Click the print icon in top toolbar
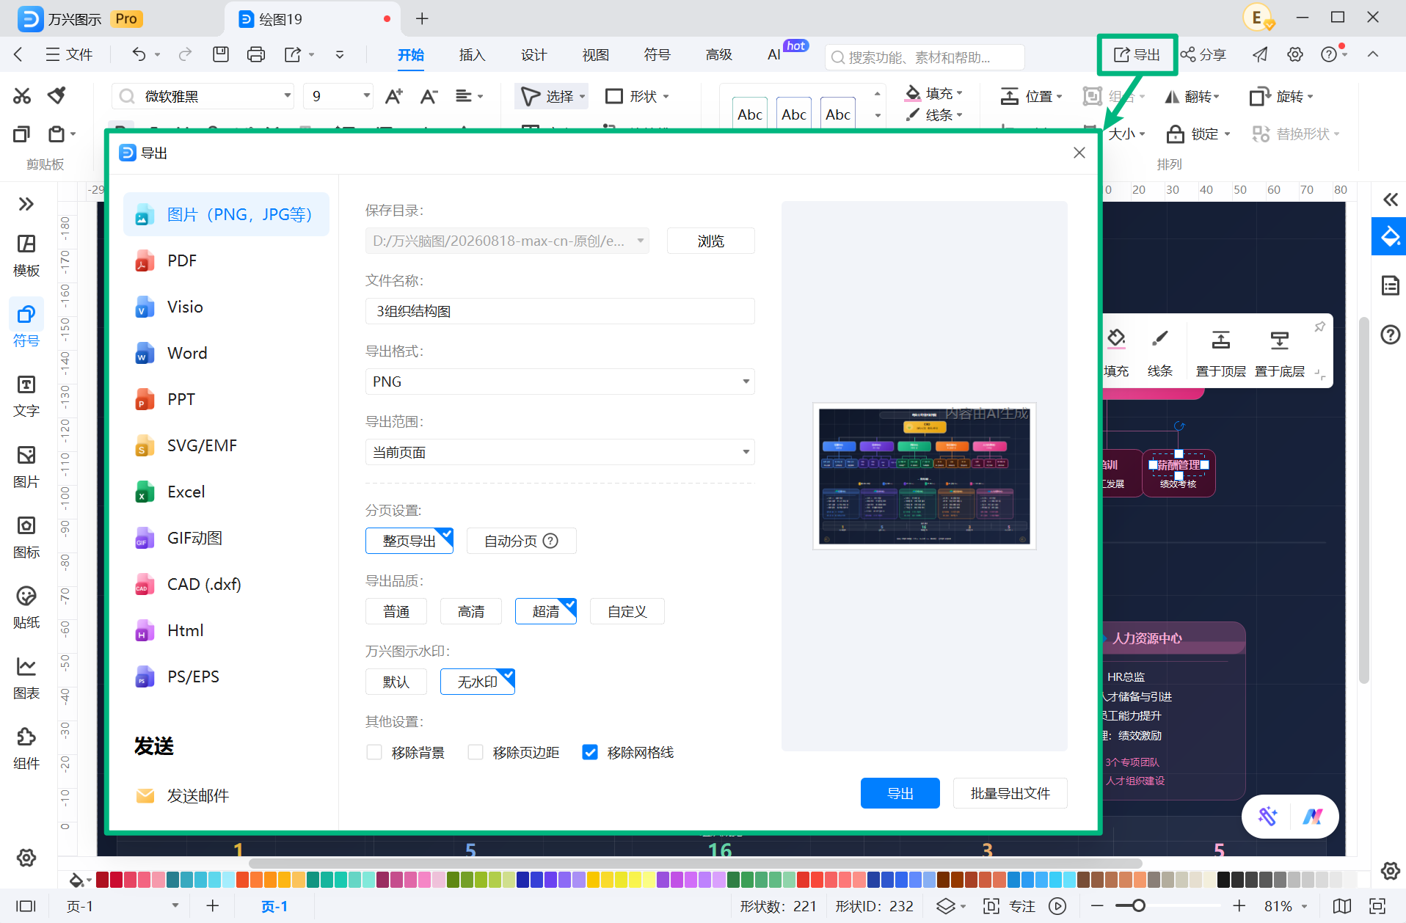 256,54
